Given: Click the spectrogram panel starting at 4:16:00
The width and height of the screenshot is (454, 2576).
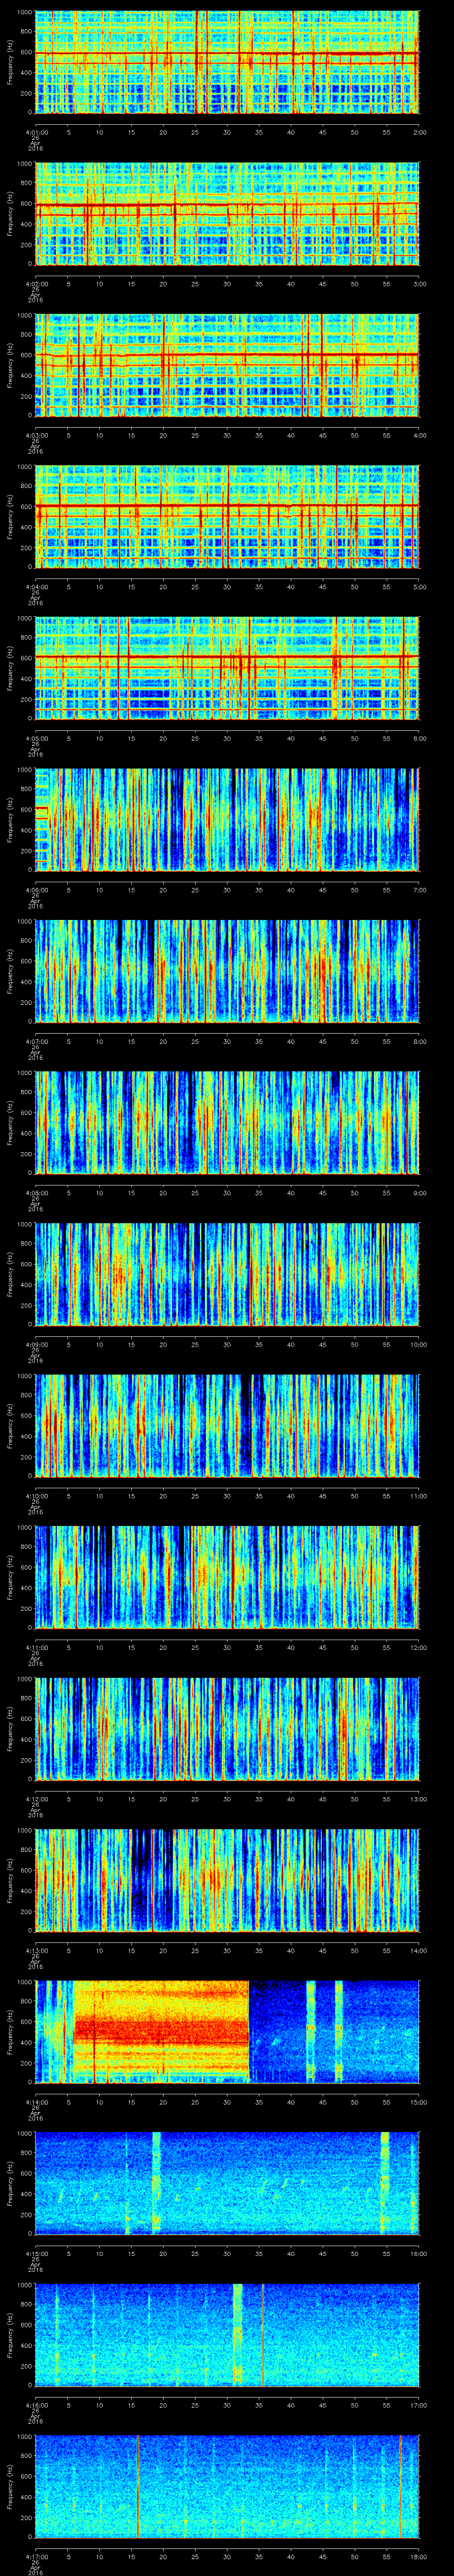Looking at the screenshot, I should [x=227, y=2336].
